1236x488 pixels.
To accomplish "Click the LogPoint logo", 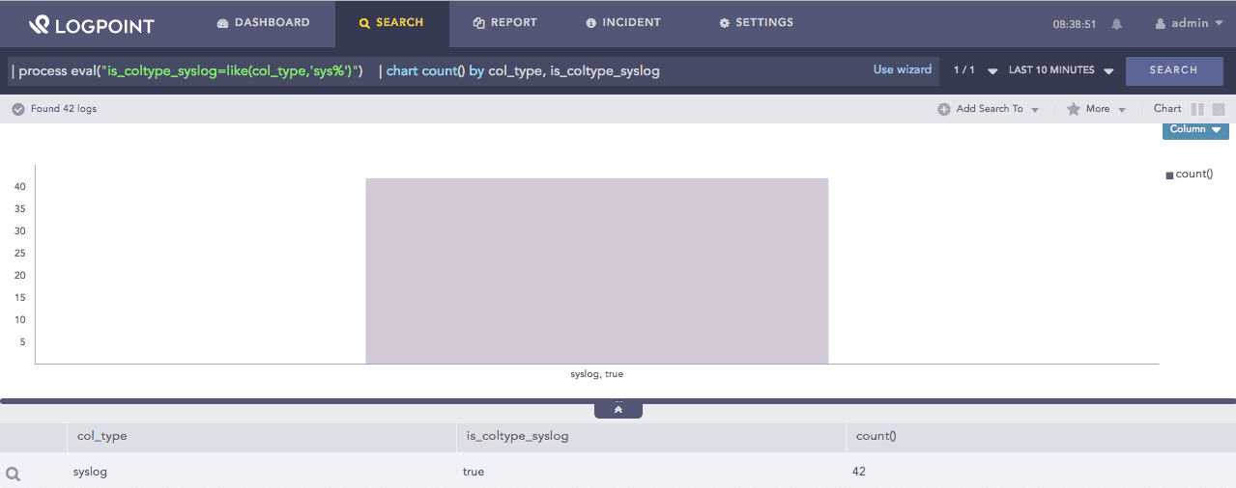I will (x=92, y=24).
